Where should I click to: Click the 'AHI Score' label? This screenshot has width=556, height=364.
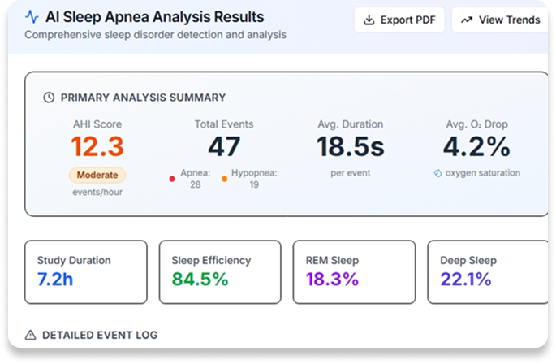click(97, 124)
